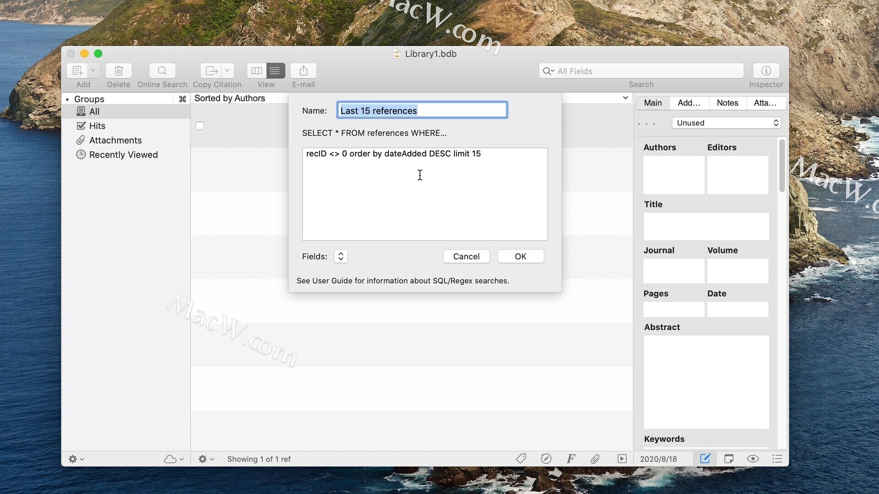This screenshot has width=879, height=494.
Task: Enable the unnamed checkbox in dialog
Action: [200, 126]
